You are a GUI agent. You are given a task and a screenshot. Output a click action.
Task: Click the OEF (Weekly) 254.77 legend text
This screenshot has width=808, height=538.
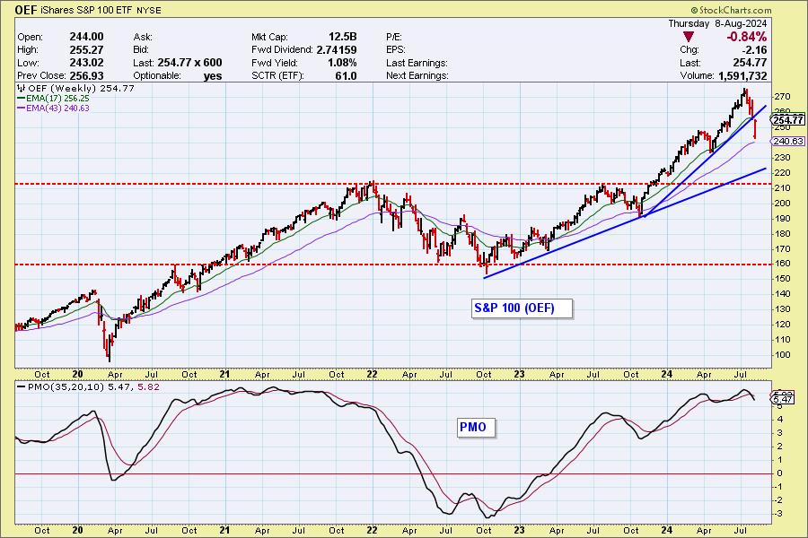tap(81, 89)
